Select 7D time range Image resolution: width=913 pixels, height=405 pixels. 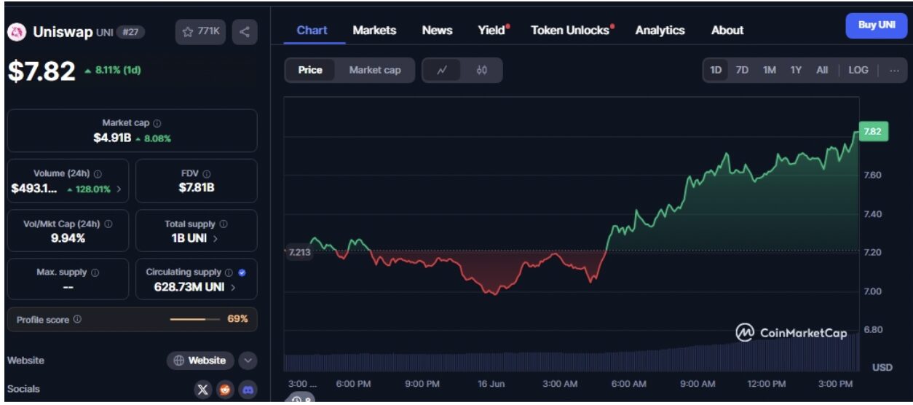click(x=742, y=70)
